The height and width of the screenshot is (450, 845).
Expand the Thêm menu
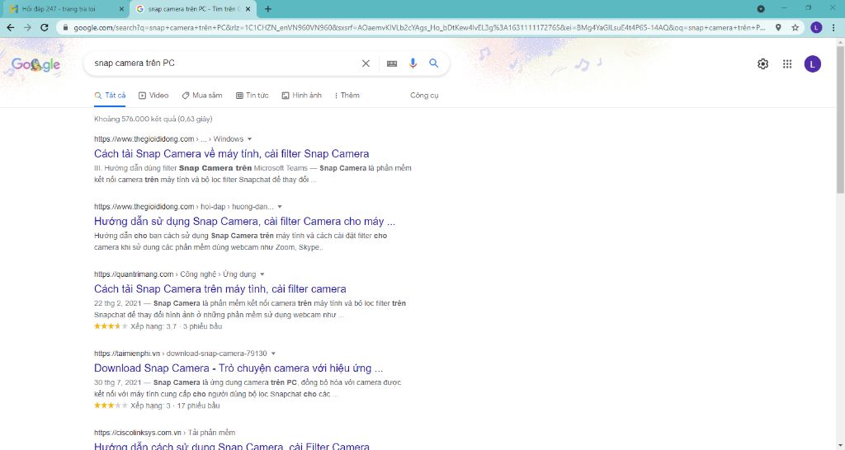tap(347, 96)
